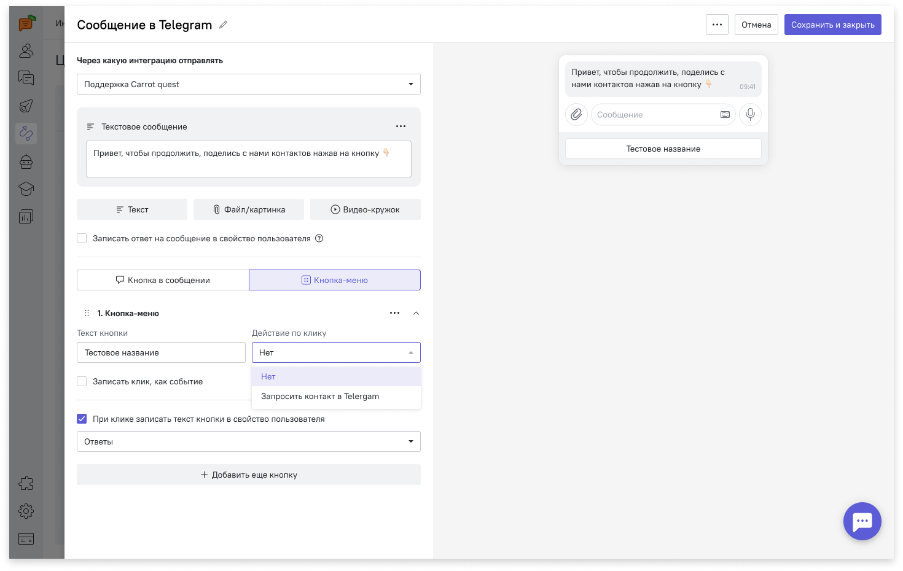The image size is (903, 571).
Task: Click 'Добавить еще кнопку' button
Action: pos(248,475)
